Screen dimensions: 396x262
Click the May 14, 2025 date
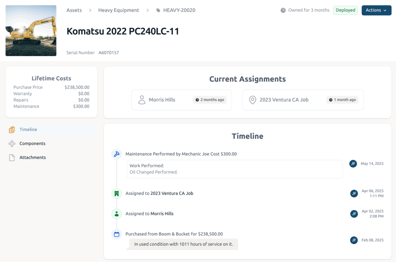[372, 164]
